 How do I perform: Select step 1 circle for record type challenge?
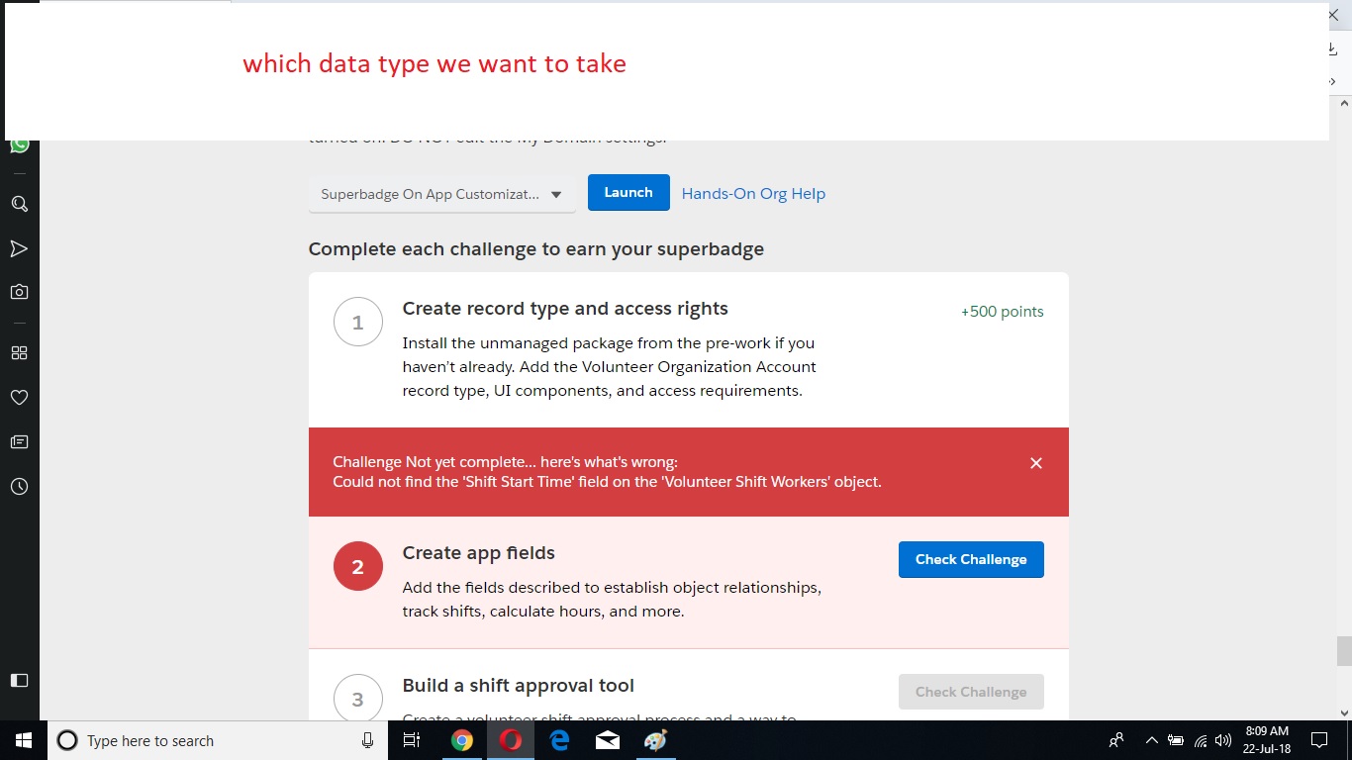(358, 322)
